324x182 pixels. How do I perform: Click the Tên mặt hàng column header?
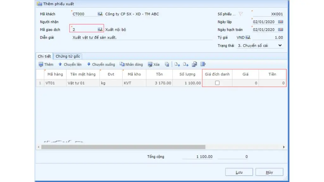click(x=83, y=74)
